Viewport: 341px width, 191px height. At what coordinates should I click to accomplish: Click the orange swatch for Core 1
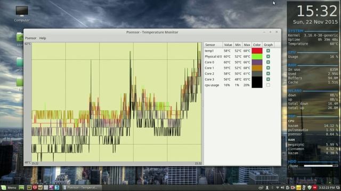pyautogui.click(x=257, y=68)
